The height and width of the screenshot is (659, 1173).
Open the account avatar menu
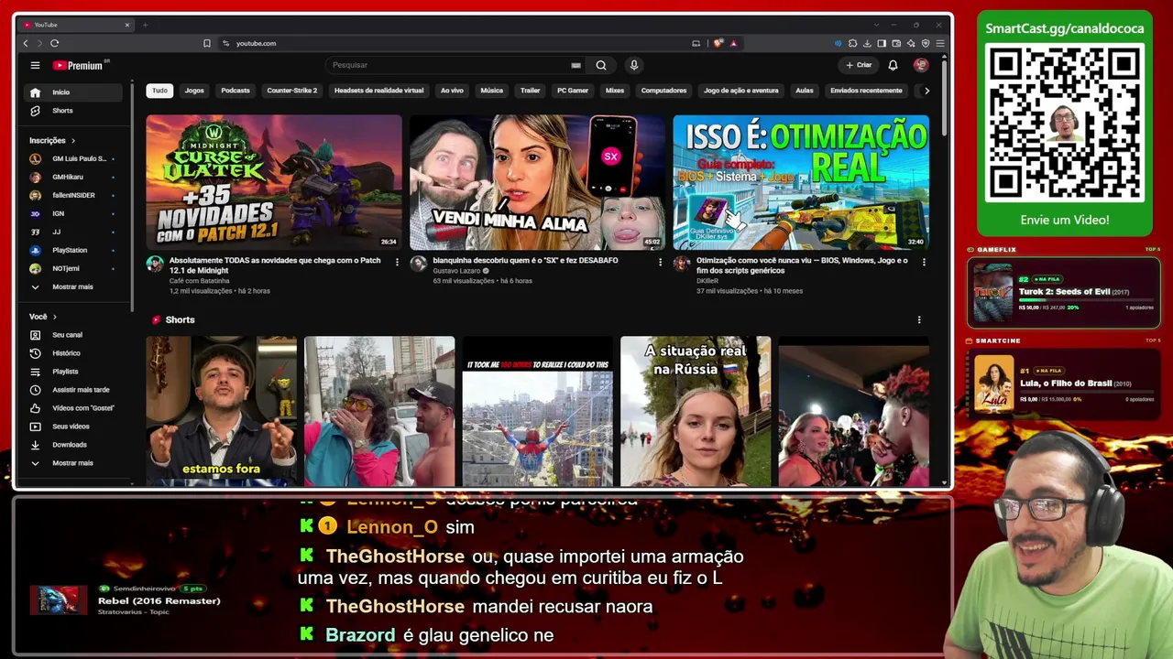[921, 65]
